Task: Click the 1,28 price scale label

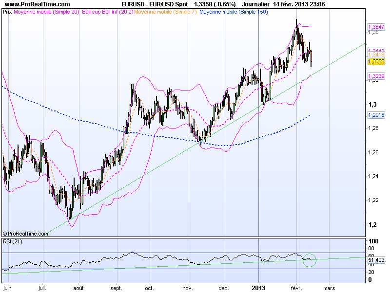Action: 373,128
